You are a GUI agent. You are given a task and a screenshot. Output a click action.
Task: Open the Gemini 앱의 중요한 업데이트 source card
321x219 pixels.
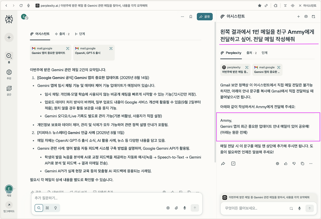point(51,53)
